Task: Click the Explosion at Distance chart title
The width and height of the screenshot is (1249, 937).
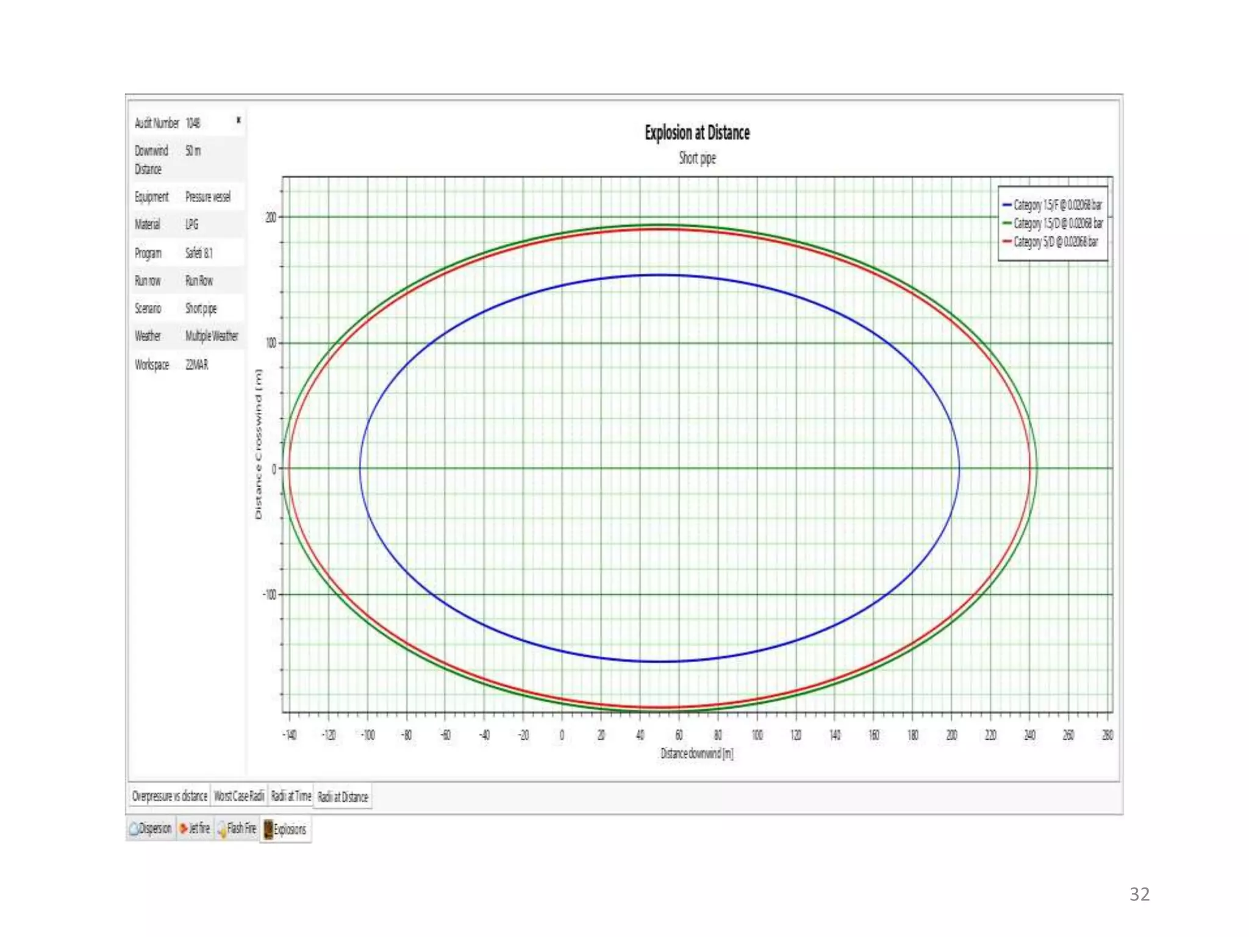Action: point(697,132)
